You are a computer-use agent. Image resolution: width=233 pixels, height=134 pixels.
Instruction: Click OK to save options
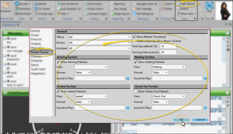click(181, 119)
